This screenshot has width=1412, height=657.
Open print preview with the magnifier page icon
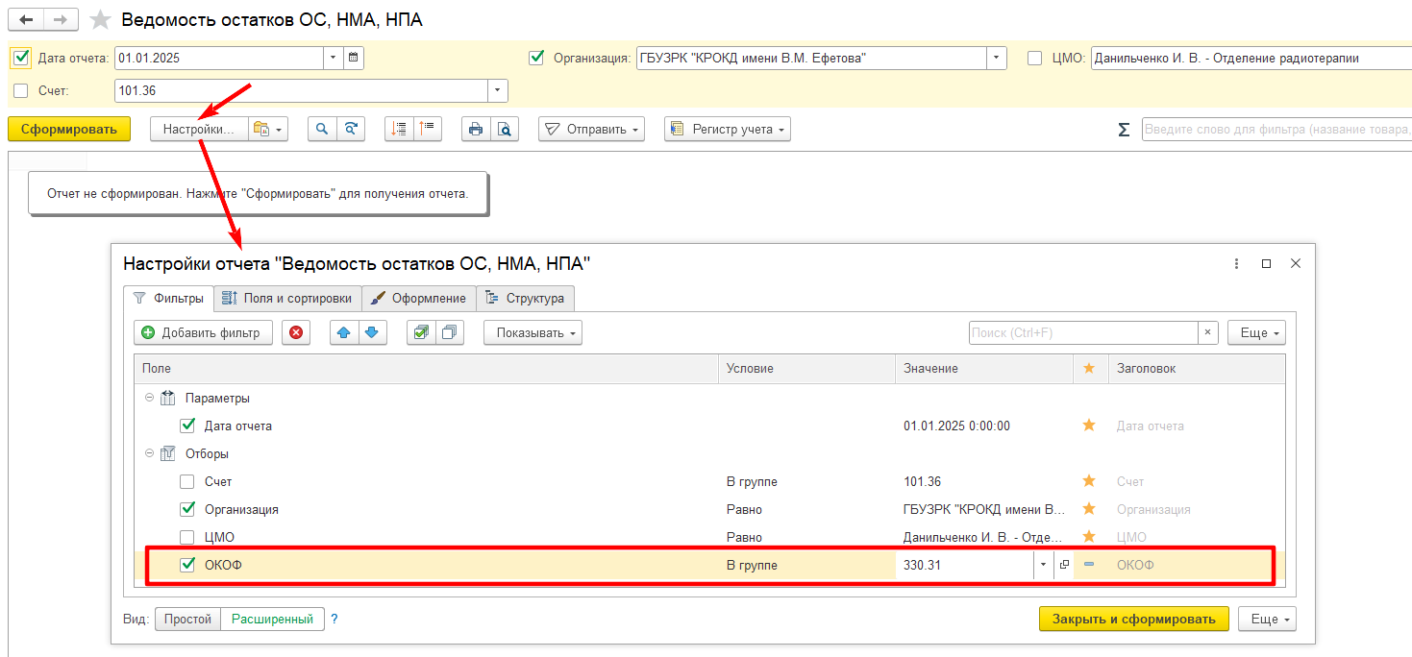(x=504, y=130)
